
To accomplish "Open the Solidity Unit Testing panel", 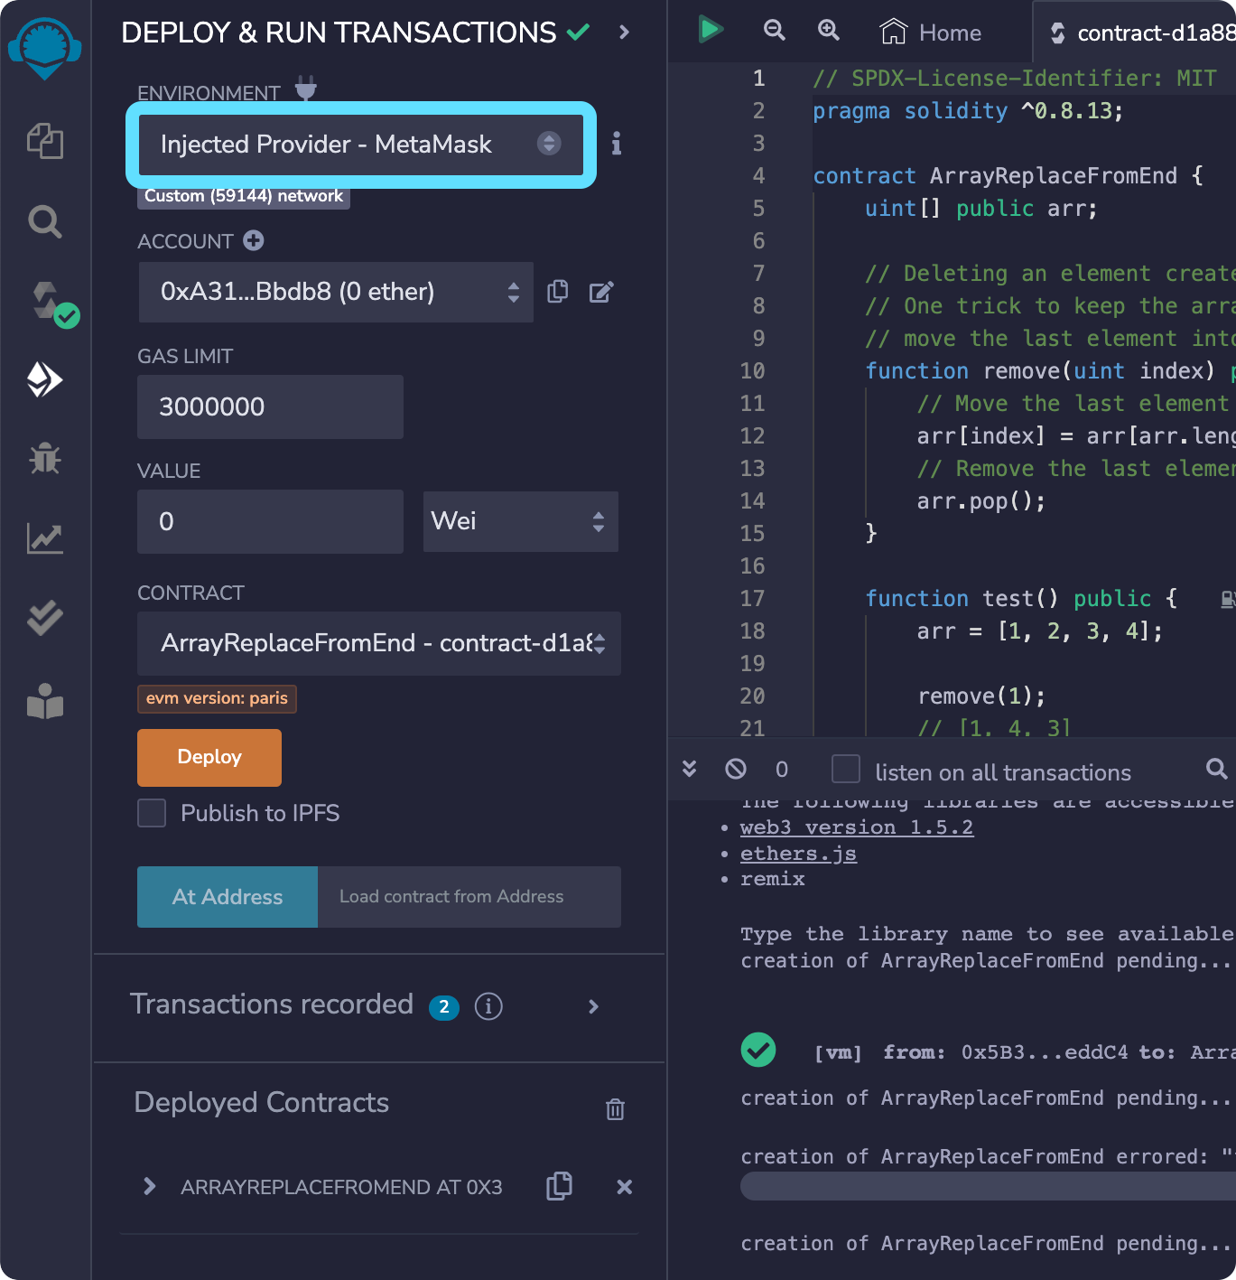I will pos(44,618).
